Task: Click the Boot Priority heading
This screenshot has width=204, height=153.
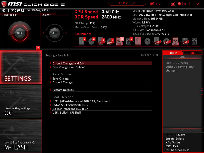Action: 83,34
